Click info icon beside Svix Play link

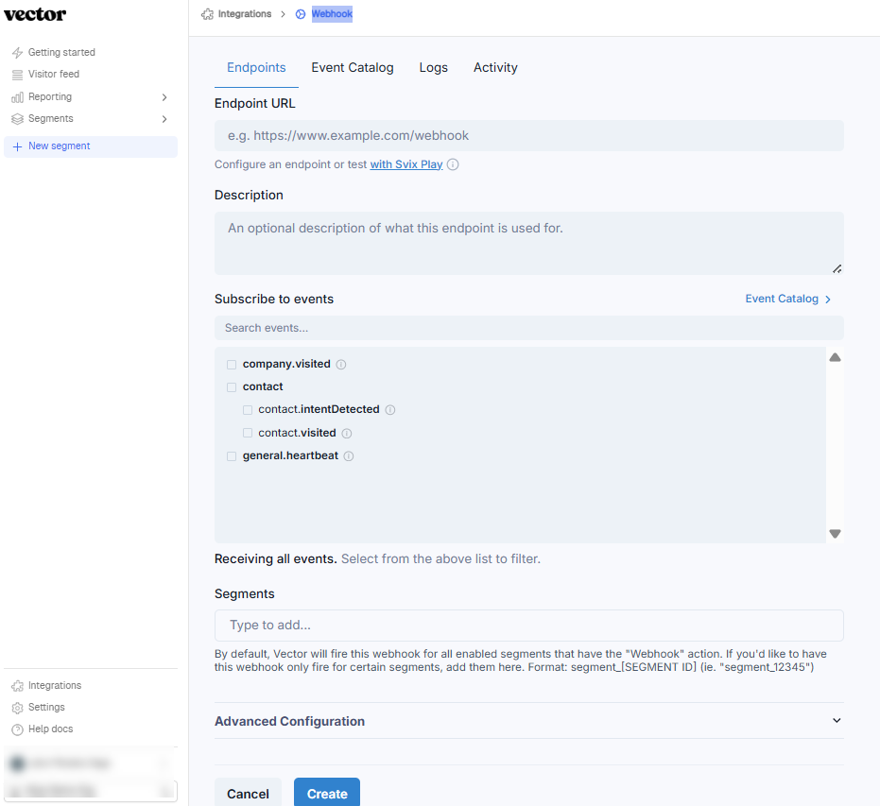point(453,164)
